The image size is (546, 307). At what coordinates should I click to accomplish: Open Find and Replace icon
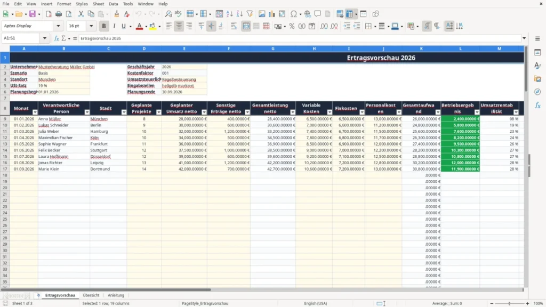168,14
